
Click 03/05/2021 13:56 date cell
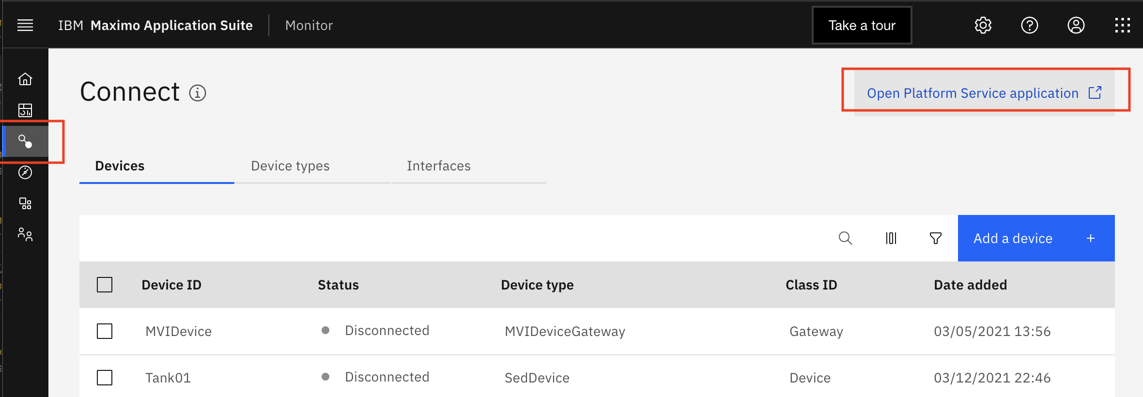point(992,331)
